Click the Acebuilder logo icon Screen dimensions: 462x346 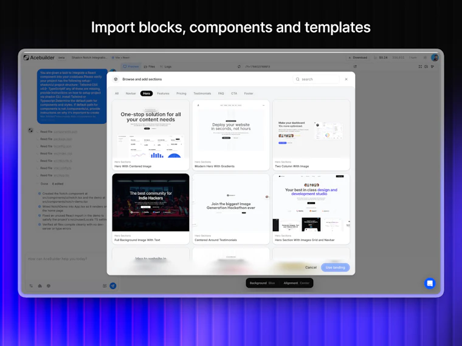pos(26,58)
